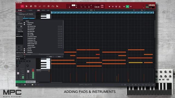175x98 pixels.
Task: Click the long orange note at the grid's lower left
Action: coord(63,64)
